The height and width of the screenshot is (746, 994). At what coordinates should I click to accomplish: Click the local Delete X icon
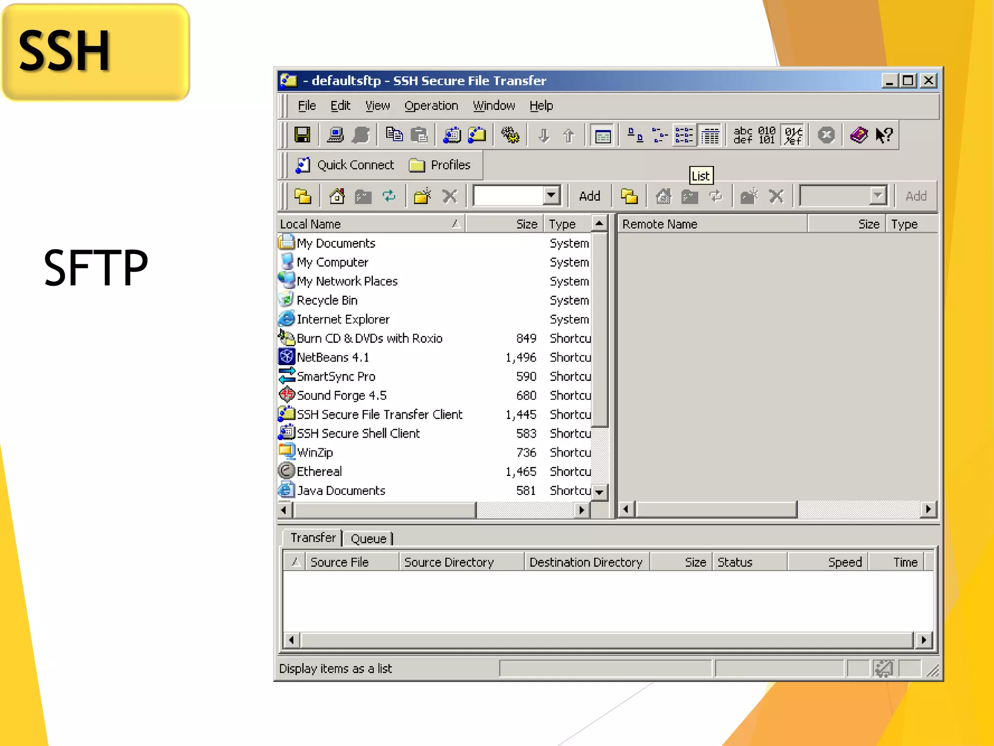(450, 196)
